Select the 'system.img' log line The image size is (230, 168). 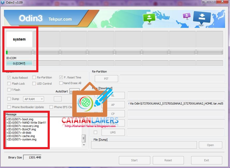point(21,139)
